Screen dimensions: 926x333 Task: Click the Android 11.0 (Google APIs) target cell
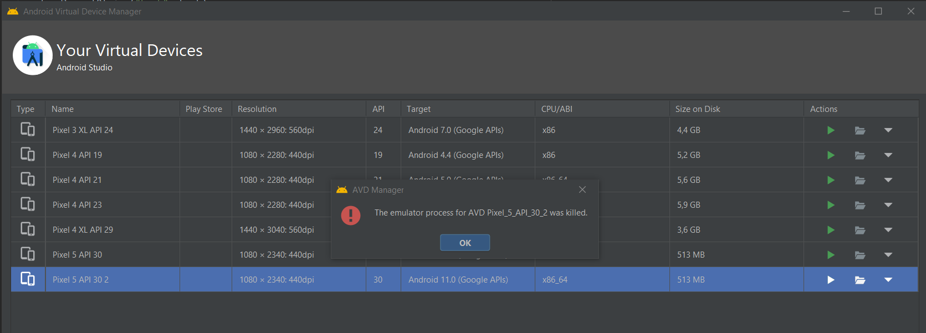pos(468,280)
